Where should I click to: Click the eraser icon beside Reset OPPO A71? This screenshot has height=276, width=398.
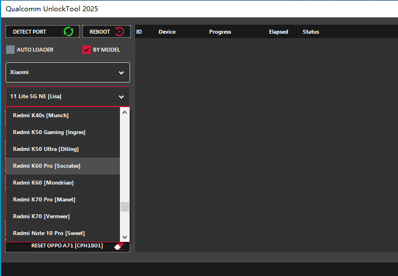(119, 246)
